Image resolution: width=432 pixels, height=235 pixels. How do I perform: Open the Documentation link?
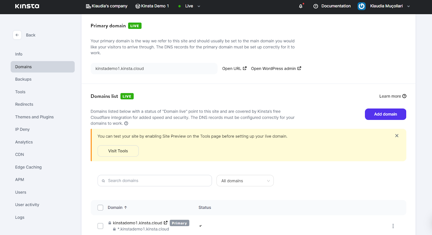click(336, 6)
